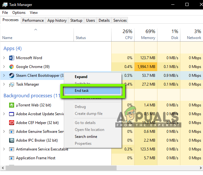Open the View menu

click(x=34, y=13)
